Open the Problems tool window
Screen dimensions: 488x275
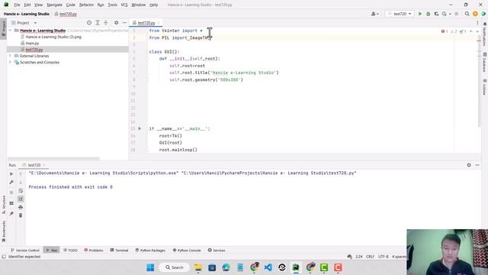(94, 250)
